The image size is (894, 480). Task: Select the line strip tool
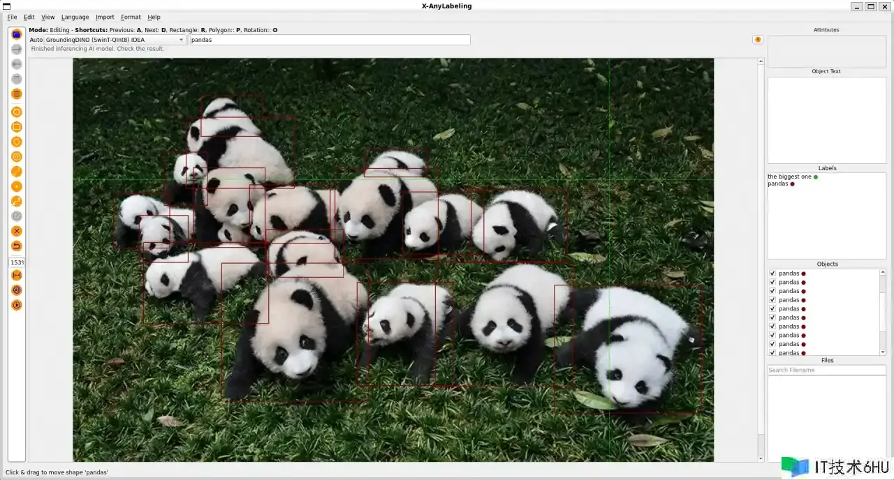[17, 202]
